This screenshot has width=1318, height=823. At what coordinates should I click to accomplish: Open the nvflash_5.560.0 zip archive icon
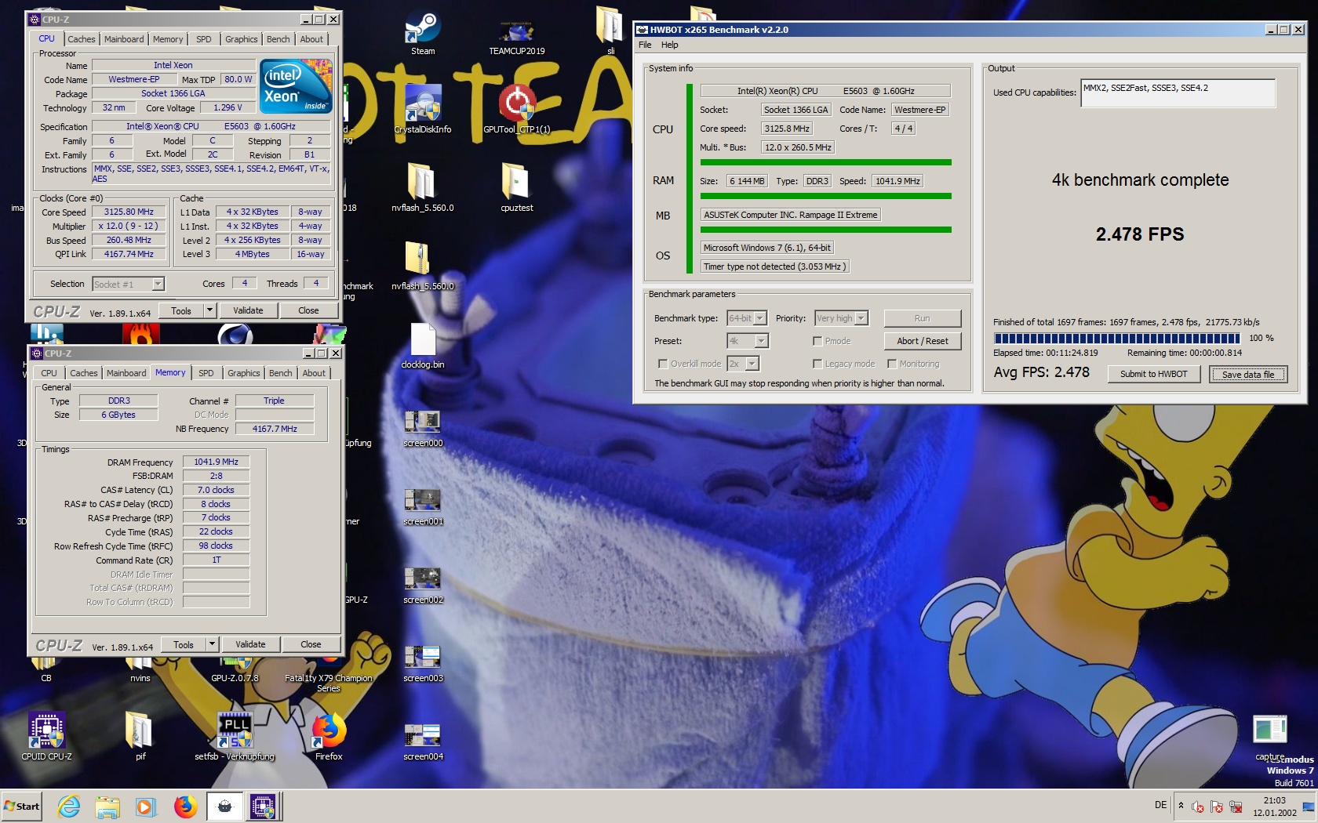tap(423, 266)
